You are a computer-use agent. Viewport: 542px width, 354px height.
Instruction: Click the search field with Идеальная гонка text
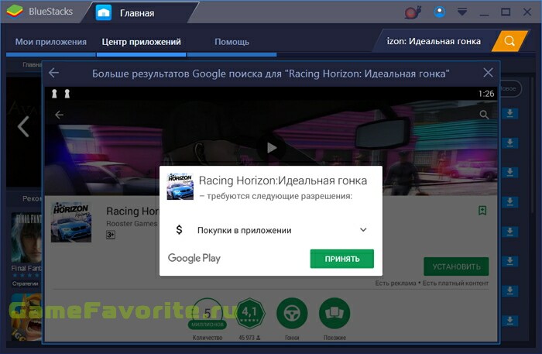click(x=434, y=41)
